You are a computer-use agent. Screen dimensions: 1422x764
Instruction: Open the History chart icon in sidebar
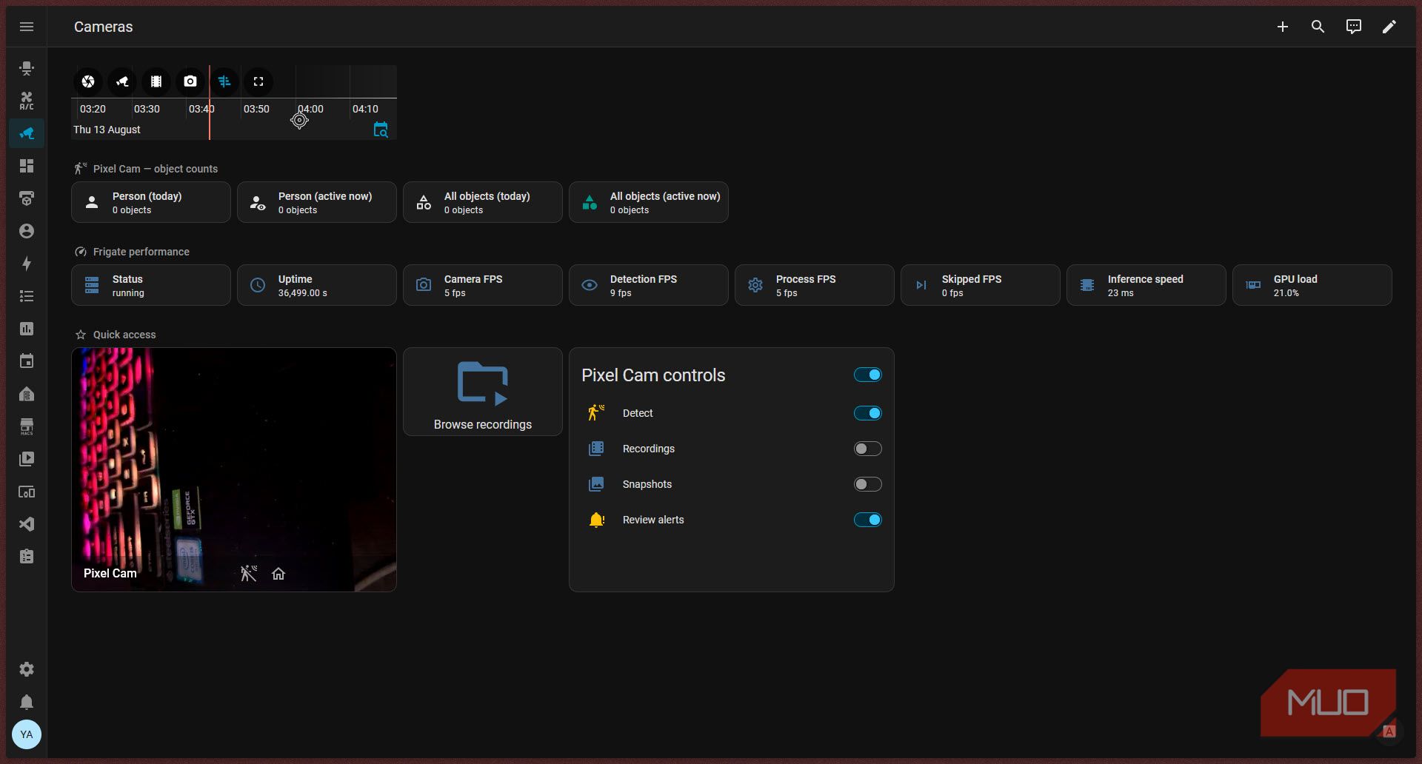click(x=27, y=329)
